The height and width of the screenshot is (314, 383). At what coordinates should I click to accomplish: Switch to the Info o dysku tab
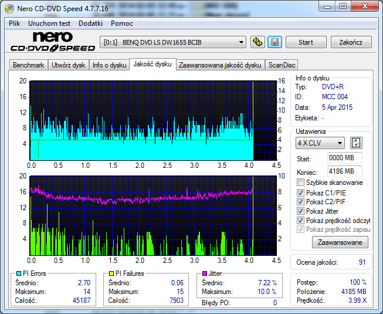click(x=109, y=65)
